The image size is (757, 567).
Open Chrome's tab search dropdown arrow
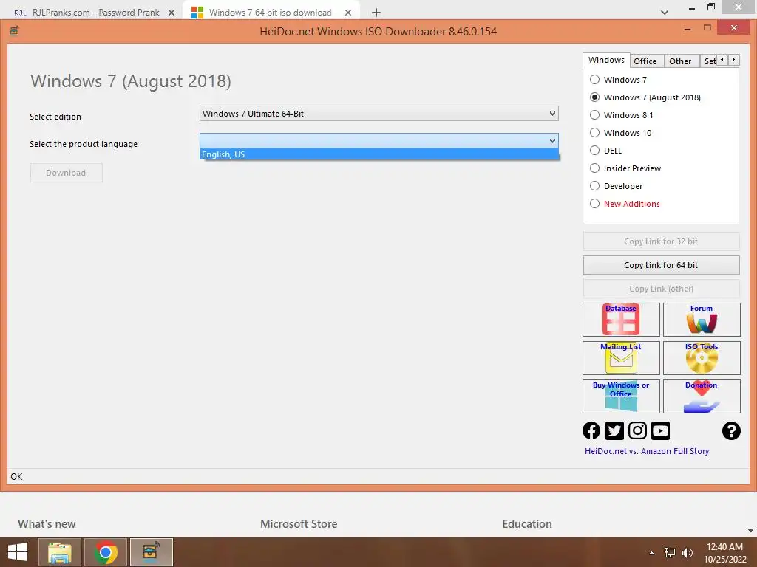click(x=665, y=13)
